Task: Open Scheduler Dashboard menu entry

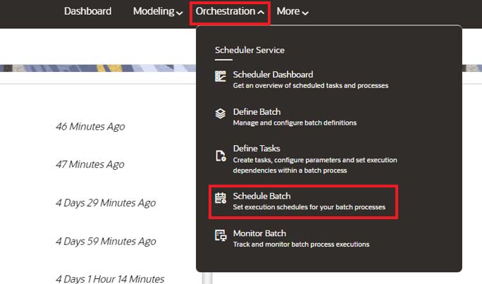Action: pos(310,80)
